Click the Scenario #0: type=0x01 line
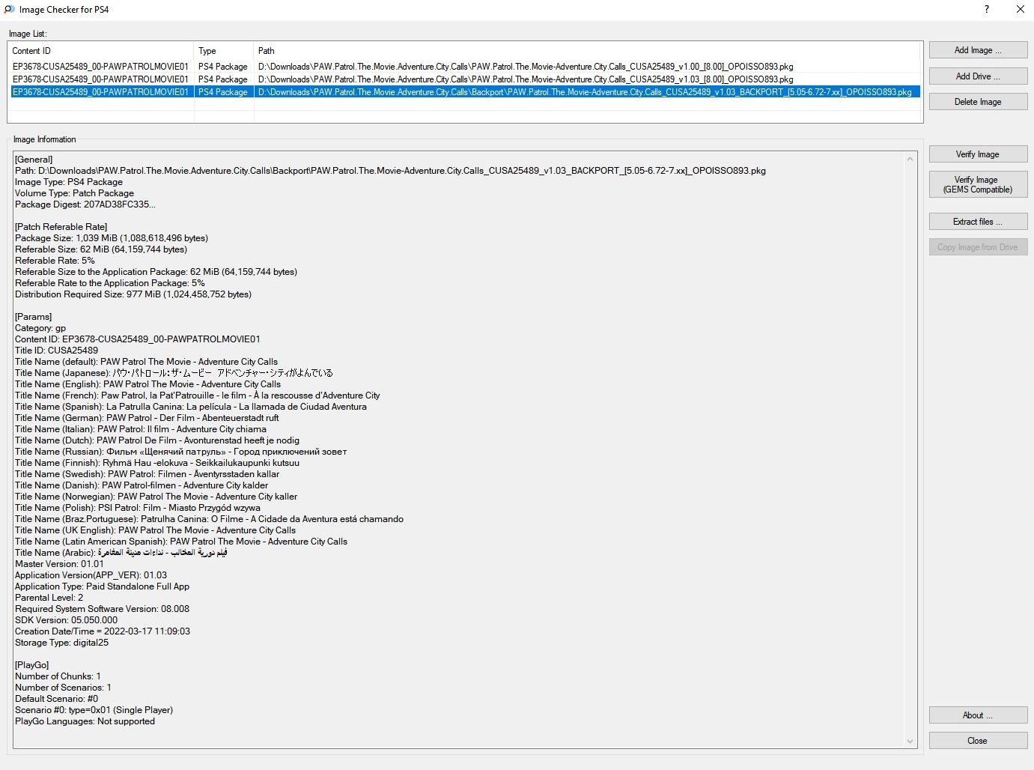 point(94,710)
